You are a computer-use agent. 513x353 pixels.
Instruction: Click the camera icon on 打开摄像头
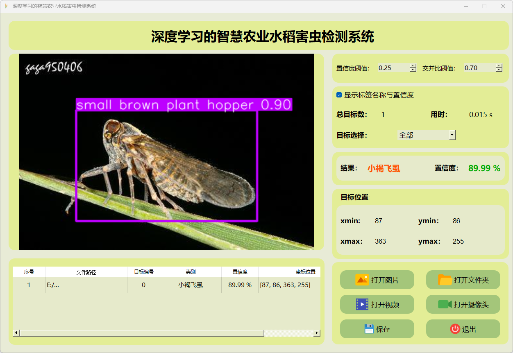coord(445,304)
